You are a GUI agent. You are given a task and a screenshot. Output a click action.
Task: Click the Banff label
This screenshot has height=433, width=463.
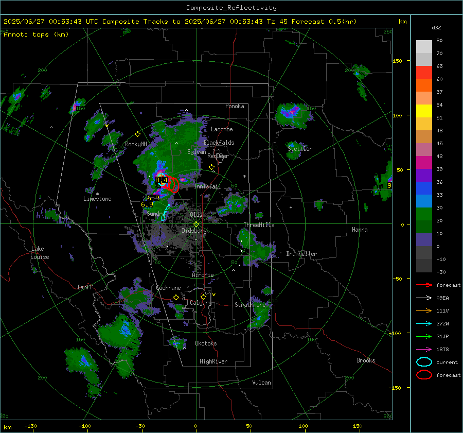[x=85, y=287]
